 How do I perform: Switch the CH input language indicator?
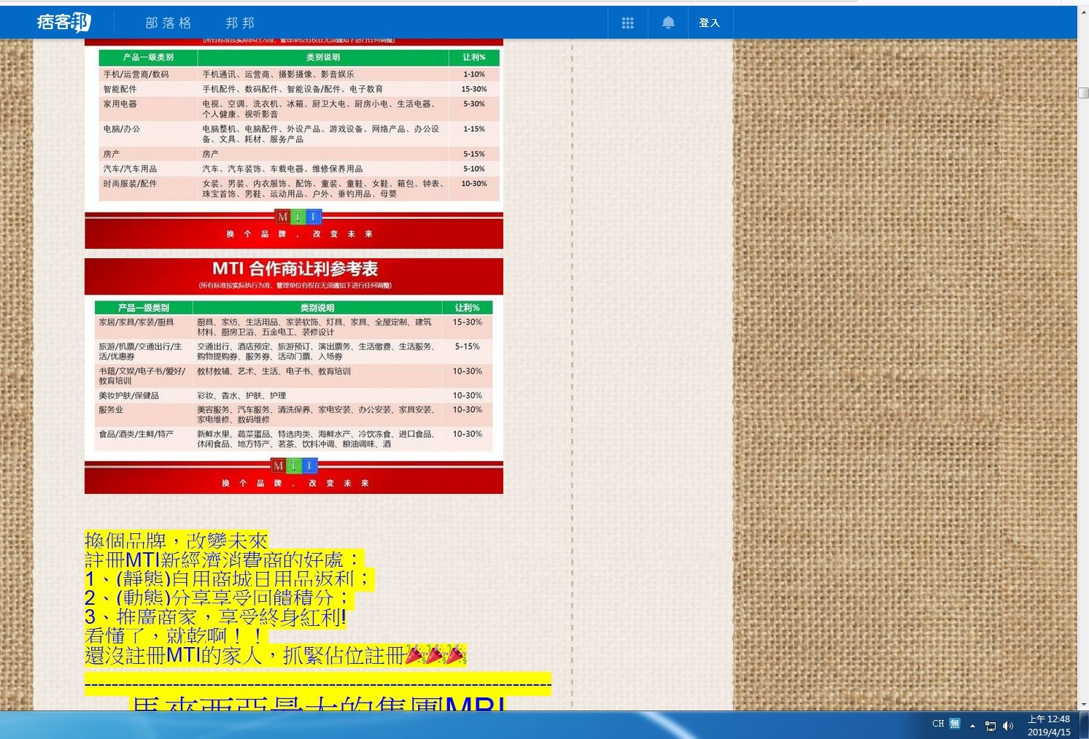click(x=938, y=724)
